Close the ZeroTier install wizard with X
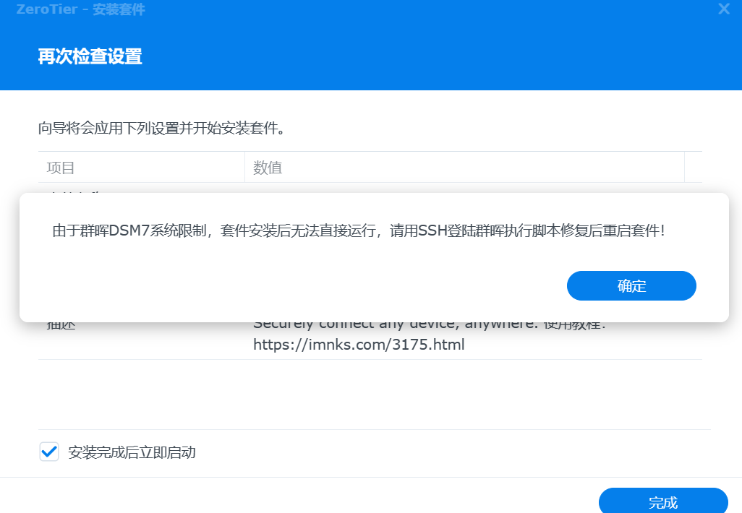The image size is (742, 513). point(724,9)
